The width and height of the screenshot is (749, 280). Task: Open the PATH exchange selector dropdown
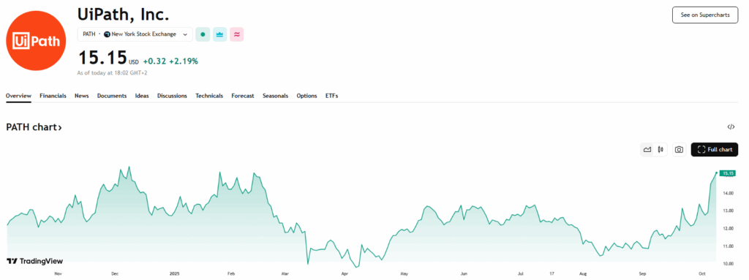(x=135, y=34)
